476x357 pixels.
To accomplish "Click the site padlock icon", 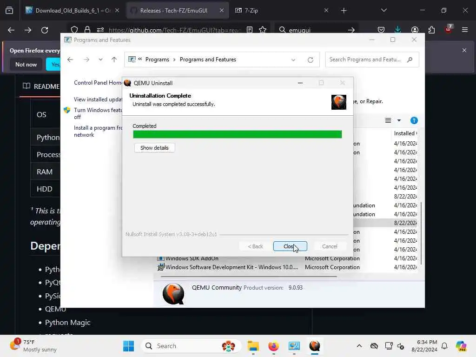I will [x=87, y=30].
